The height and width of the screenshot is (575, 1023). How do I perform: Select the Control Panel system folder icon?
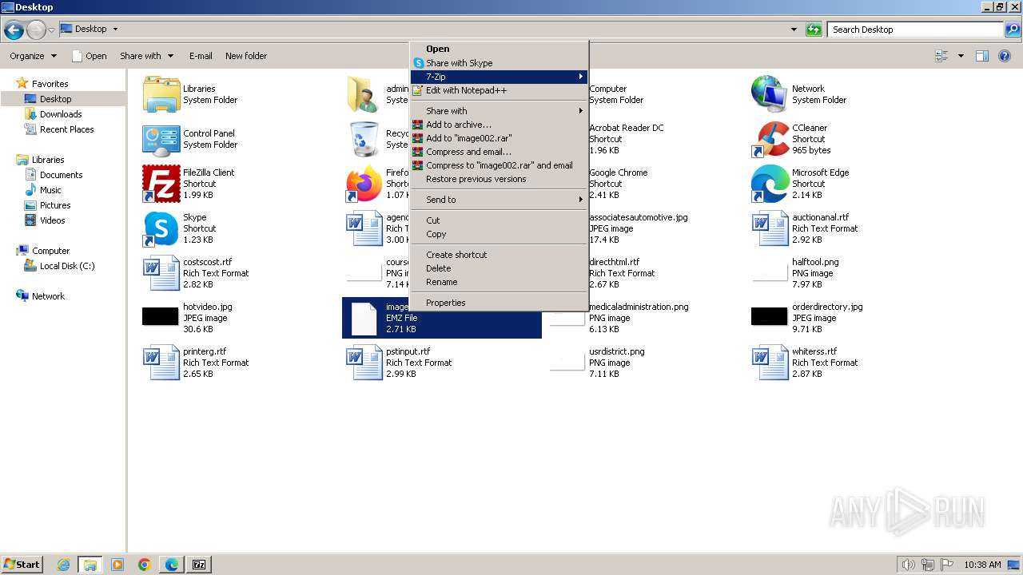point(161,139)
